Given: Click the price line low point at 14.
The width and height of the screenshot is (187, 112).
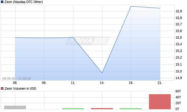Looking at the screenshot, I should (102, 73).
